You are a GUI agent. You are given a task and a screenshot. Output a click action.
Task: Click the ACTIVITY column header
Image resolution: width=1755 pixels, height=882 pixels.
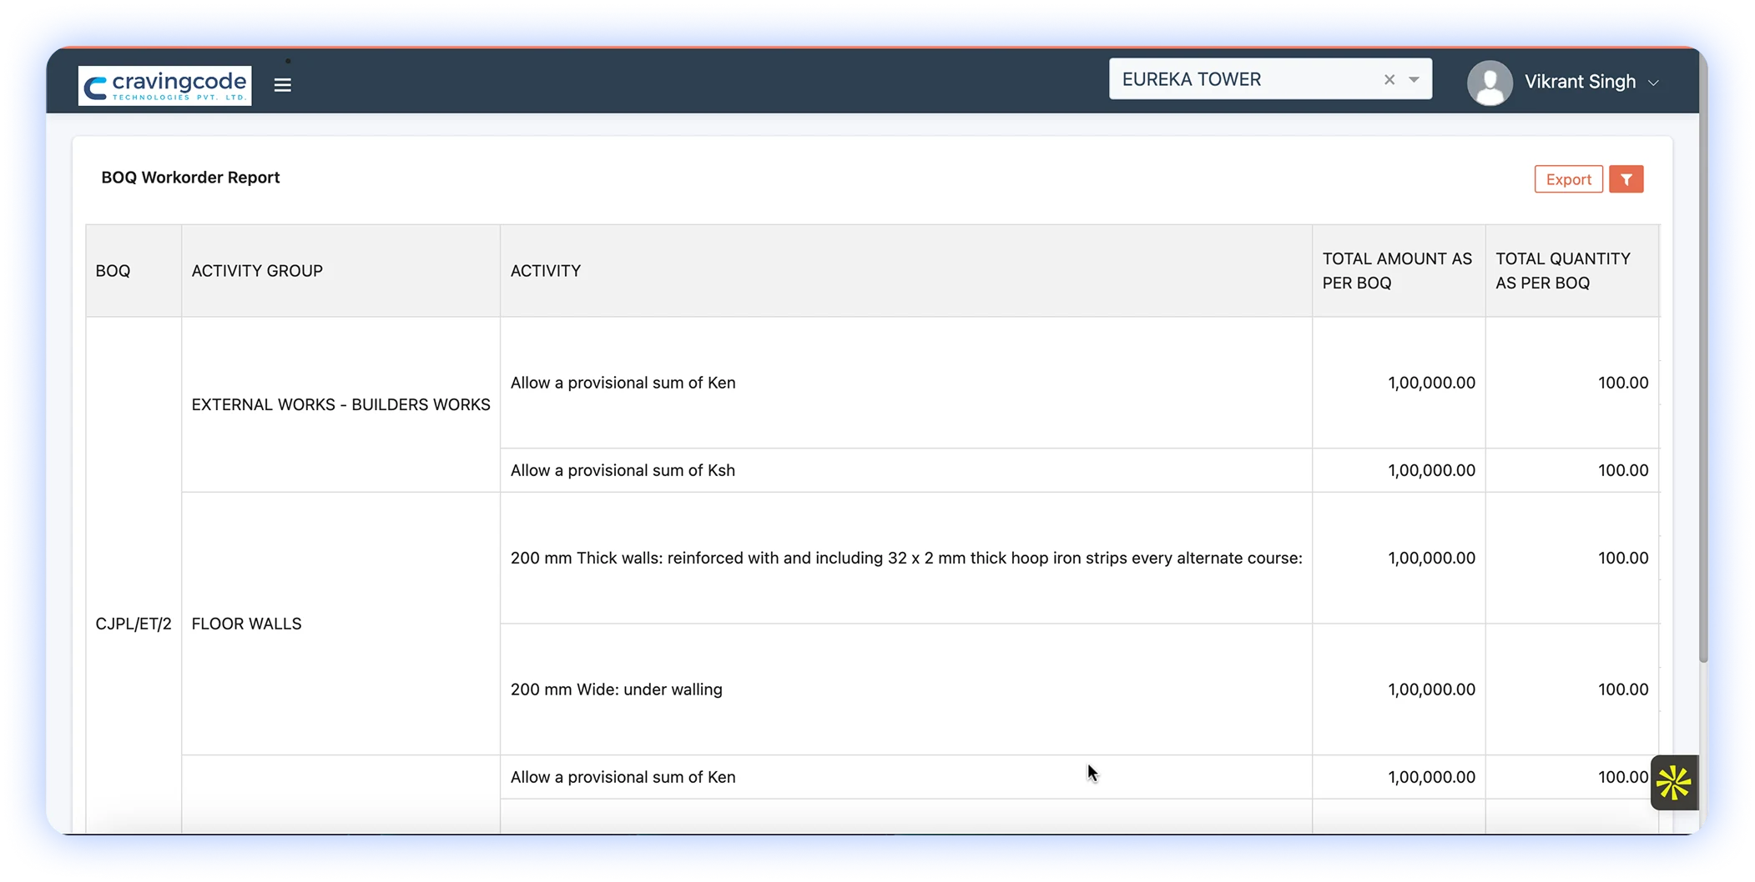pos(905,271)
